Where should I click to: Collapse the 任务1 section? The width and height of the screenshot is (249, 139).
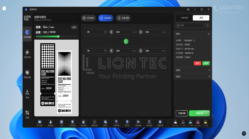[209, 34]
